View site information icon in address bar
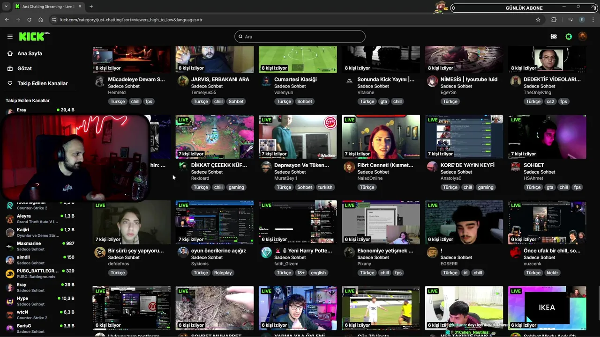 pos(54,20)
